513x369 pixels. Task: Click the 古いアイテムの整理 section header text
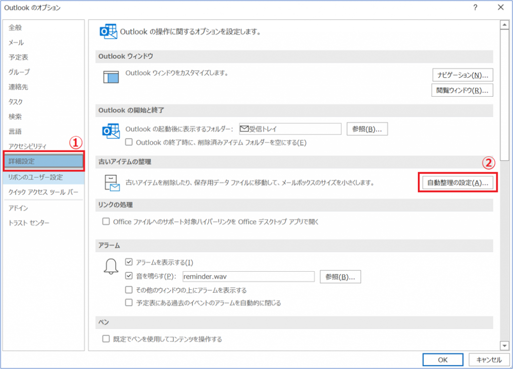coord(125,162)
